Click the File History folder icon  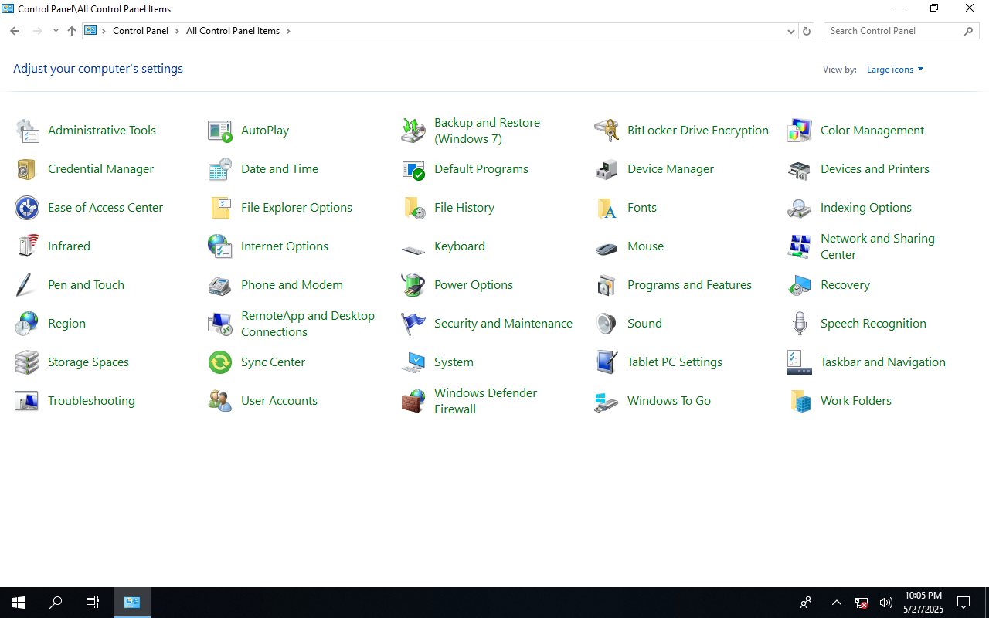point(413,208)
